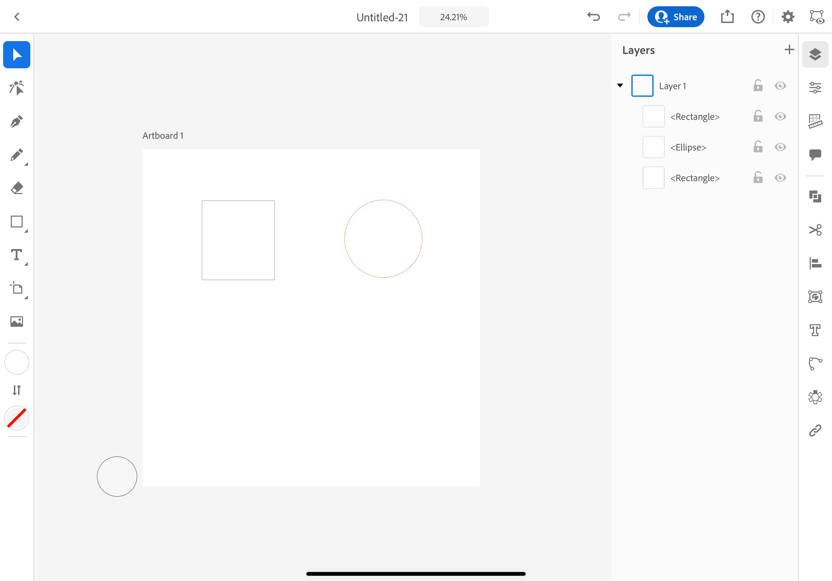Image resolution: width=832 pixels, height=581 pixels.
Task: Select the Pencil tool
Action: click(17, 155)
